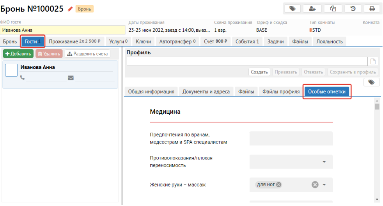Click the tag icon below the Сохранить в профиль button
This screenshot has width=383, height=206.
click(x=372, y=82)
